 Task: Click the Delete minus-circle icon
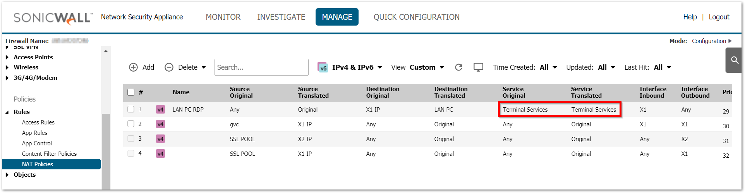(x=169, y=67)
